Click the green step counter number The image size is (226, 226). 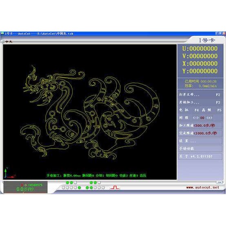point(35,185)
